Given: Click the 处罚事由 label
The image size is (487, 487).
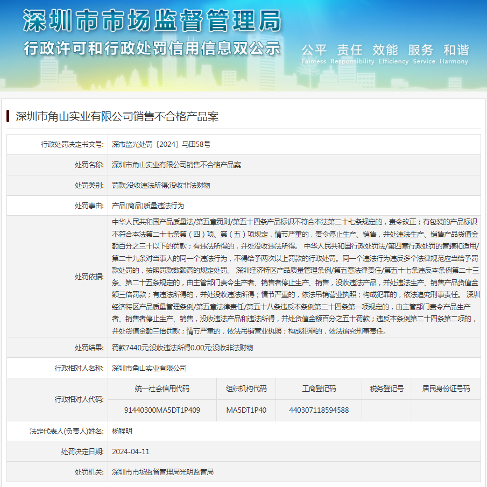Looking at the screenshot, I should [x=89, y=206].
